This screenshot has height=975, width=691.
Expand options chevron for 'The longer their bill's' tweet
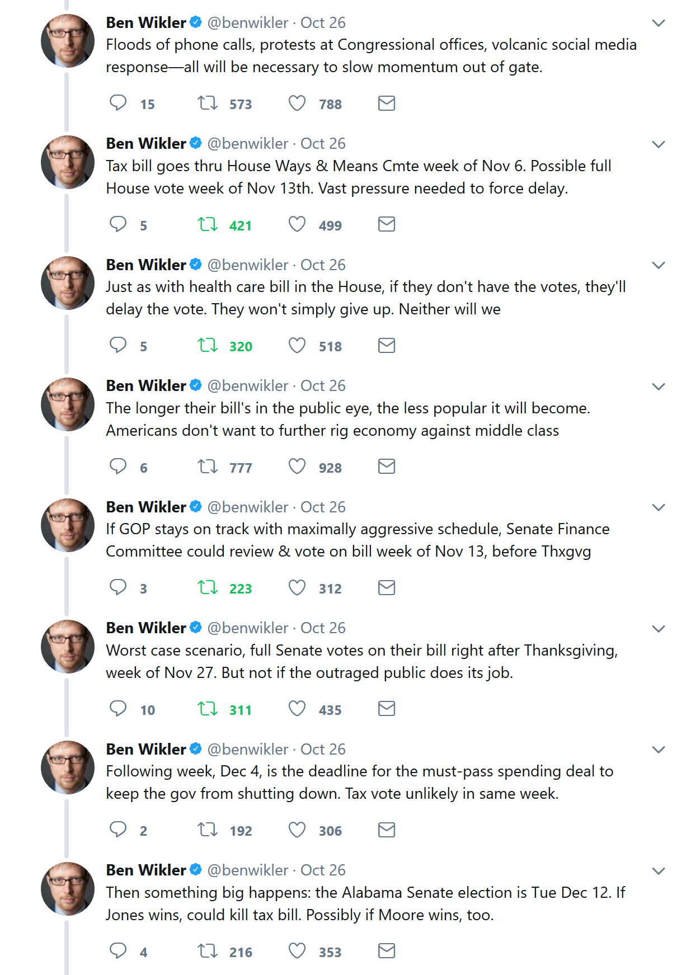click(x=659, y=387)
